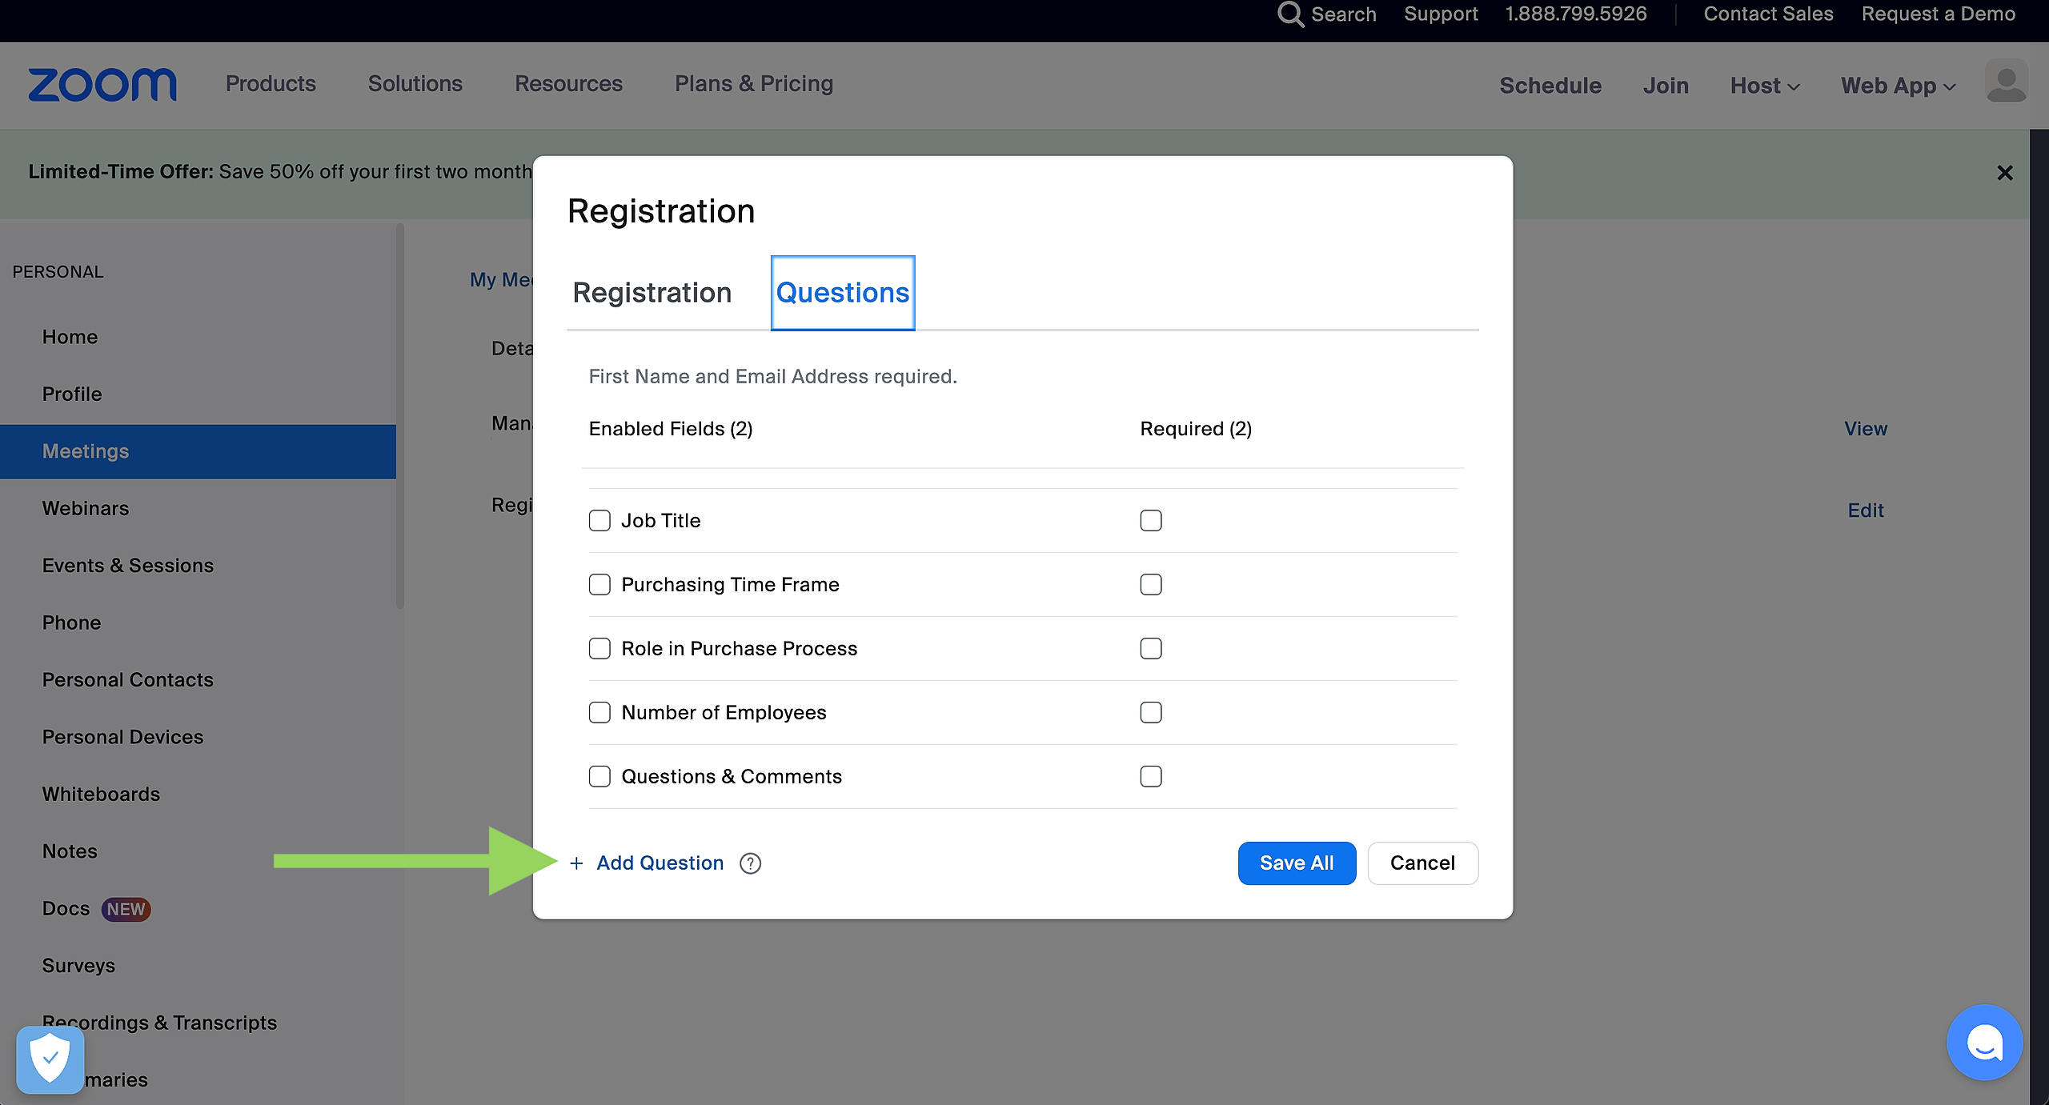Click the Cancel button
The width and height of the screenshot is (2049, 1105).
(x=1421, y=863)
